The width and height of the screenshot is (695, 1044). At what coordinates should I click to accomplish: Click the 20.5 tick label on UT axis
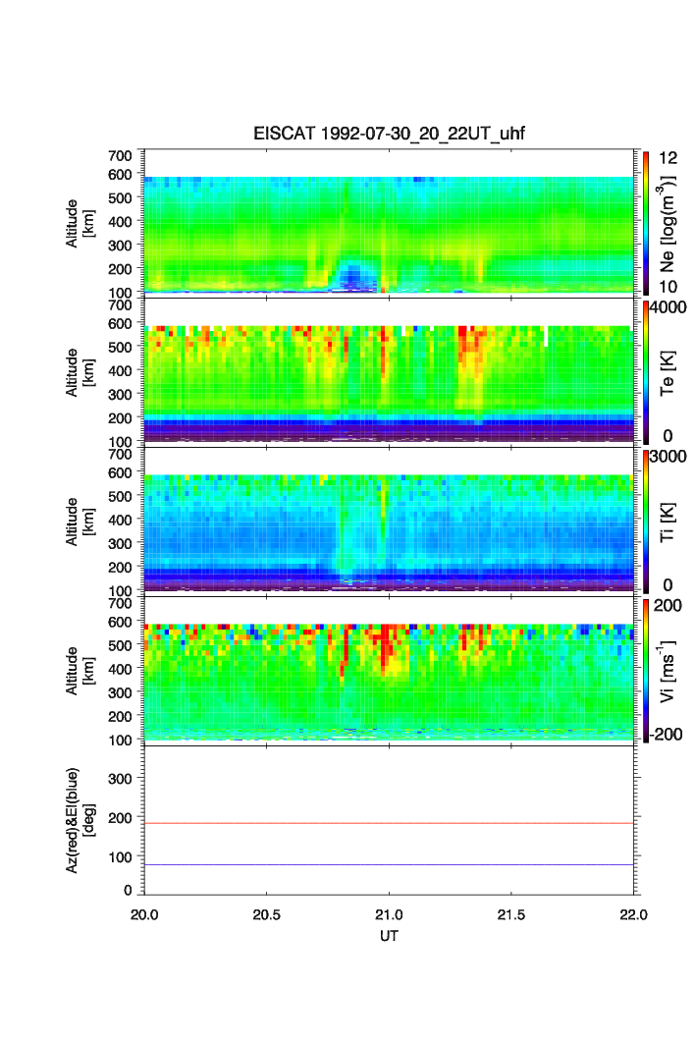[x=266, y=914]
